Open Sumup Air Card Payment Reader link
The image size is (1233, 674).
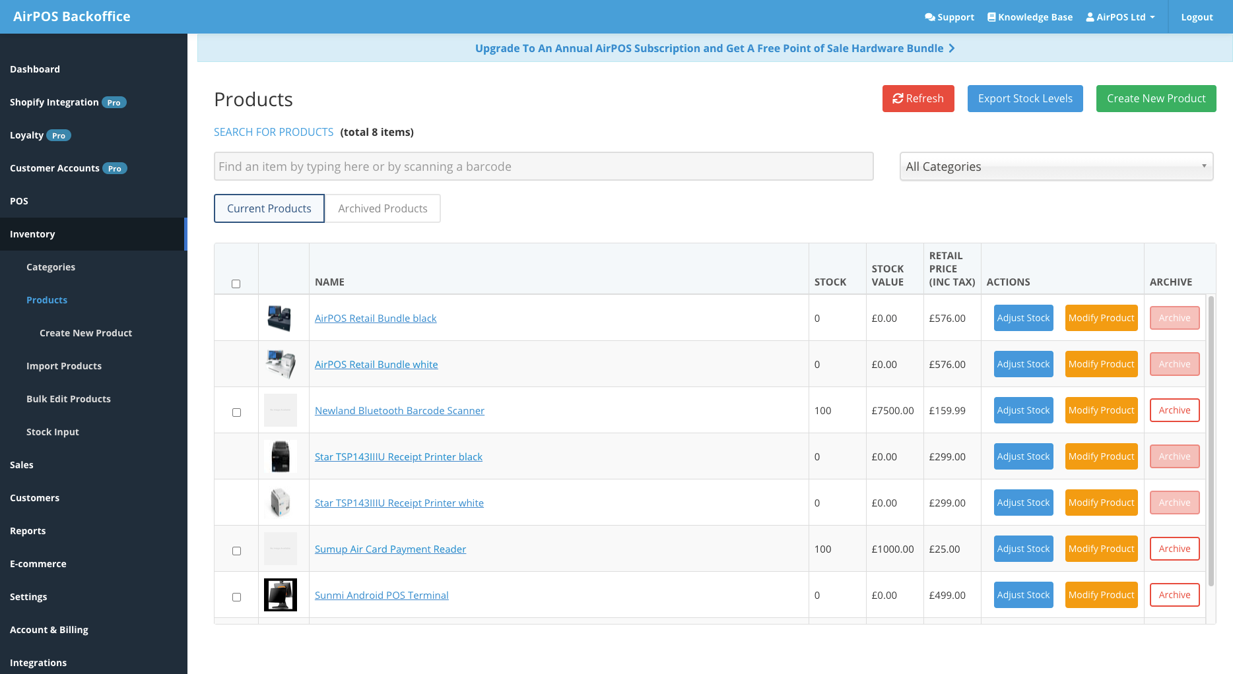coord(390,549)
